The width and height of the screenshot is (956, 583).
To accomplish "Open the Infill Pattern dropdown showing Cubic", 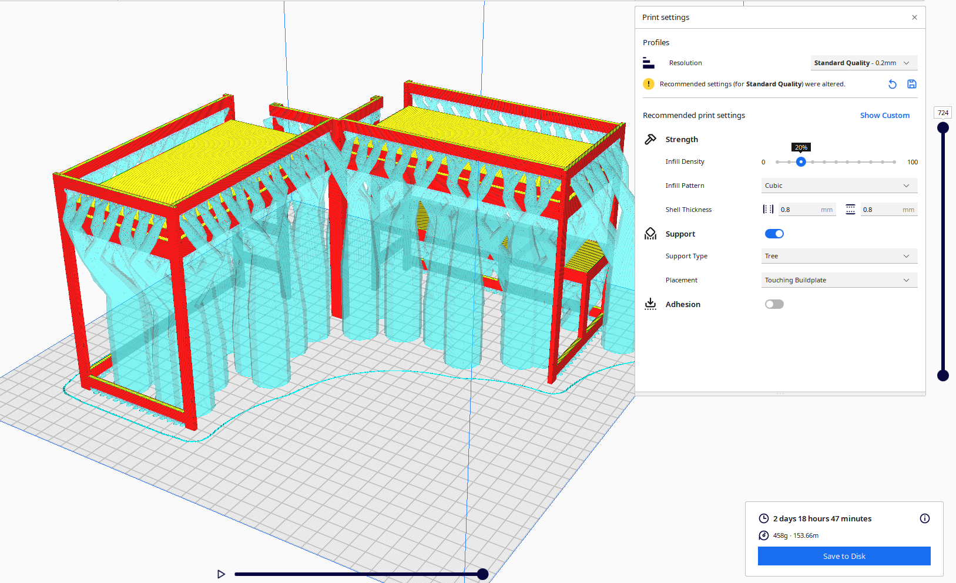I will [x=839, y=186].
